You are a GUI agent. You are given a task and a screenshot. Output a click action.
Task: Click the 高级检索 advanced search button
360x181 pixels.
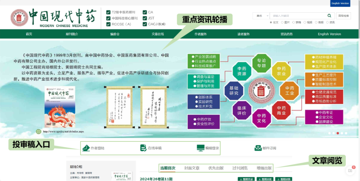tap(344, 16)
